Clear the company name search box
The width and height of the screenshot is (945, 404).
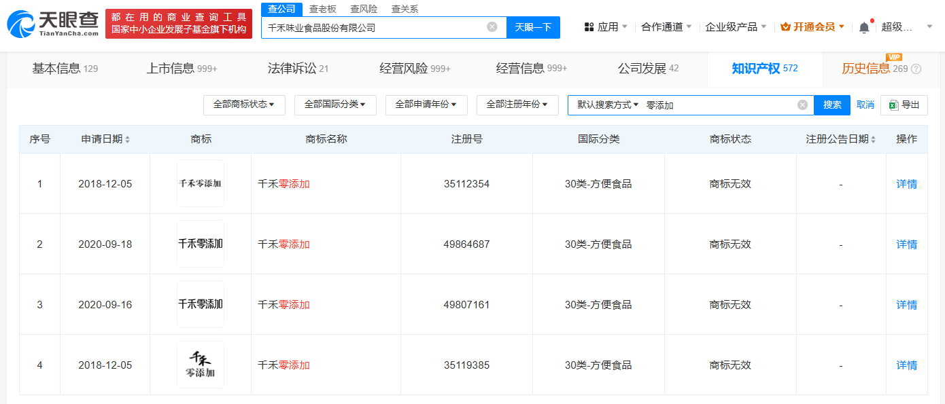coord(492,26)
